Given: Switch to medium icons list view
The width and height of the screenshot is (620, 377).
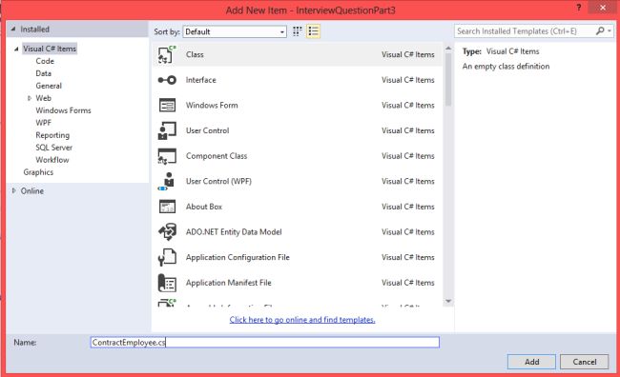Looking at the screenshot, I should click(x=313, y=31).
